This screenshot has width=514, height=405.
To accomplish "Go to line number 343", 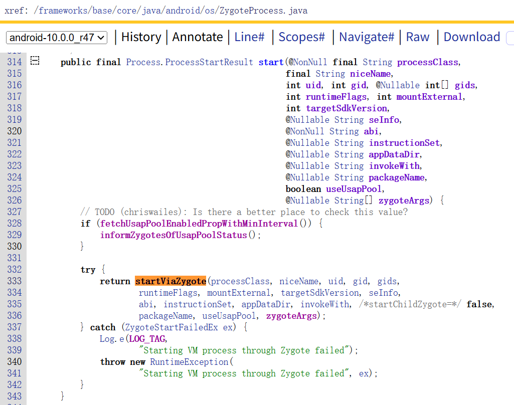I will 15,396.
